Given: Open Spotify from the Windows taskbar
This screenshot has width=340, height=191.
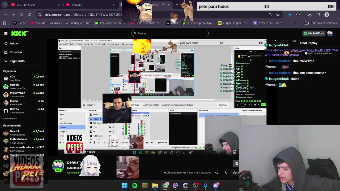Looking at the screenshot, I should click(135, 186).
